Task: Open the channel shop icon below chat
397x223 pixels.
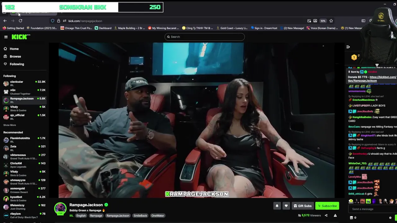Action: tap(351, 218)
